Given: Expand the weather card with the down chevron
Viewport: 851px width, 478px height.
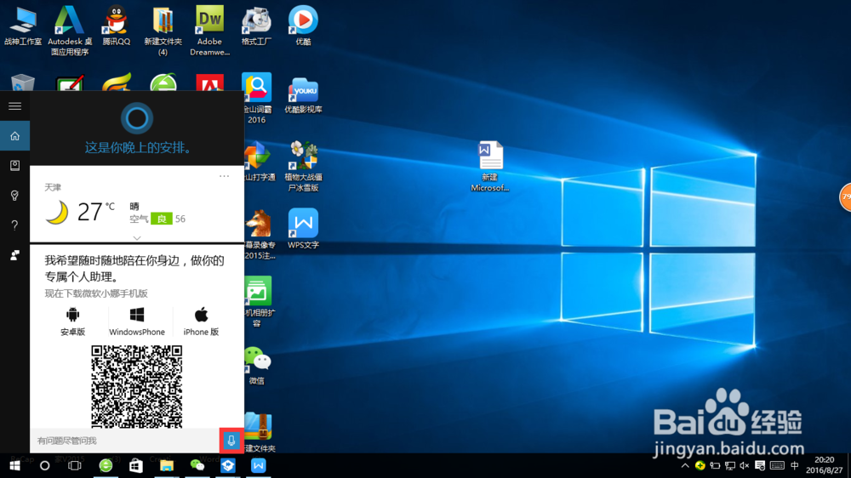Looking at the screenshot, I should click(137, 237).
